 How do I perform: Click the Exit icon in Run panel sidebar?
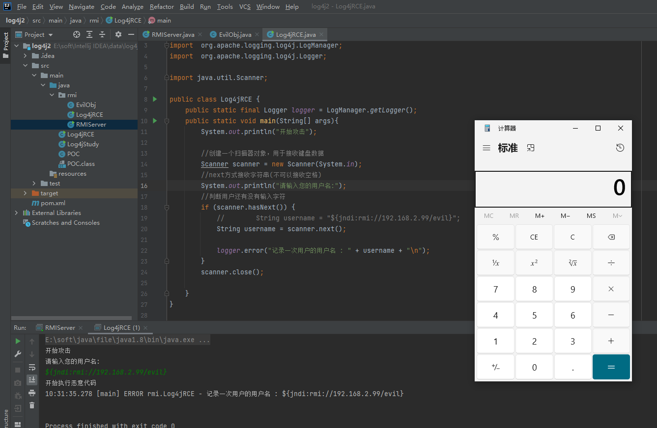[x=18, y=408]
